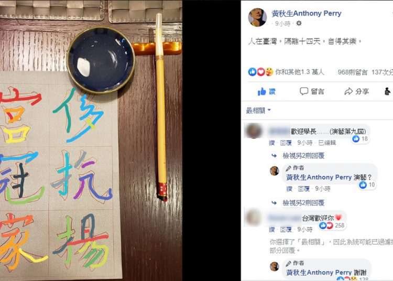Open the 黃秋生Anthony Perry profile link in the header
Screen dimensions: 393x281
click(x=307, y=13)
